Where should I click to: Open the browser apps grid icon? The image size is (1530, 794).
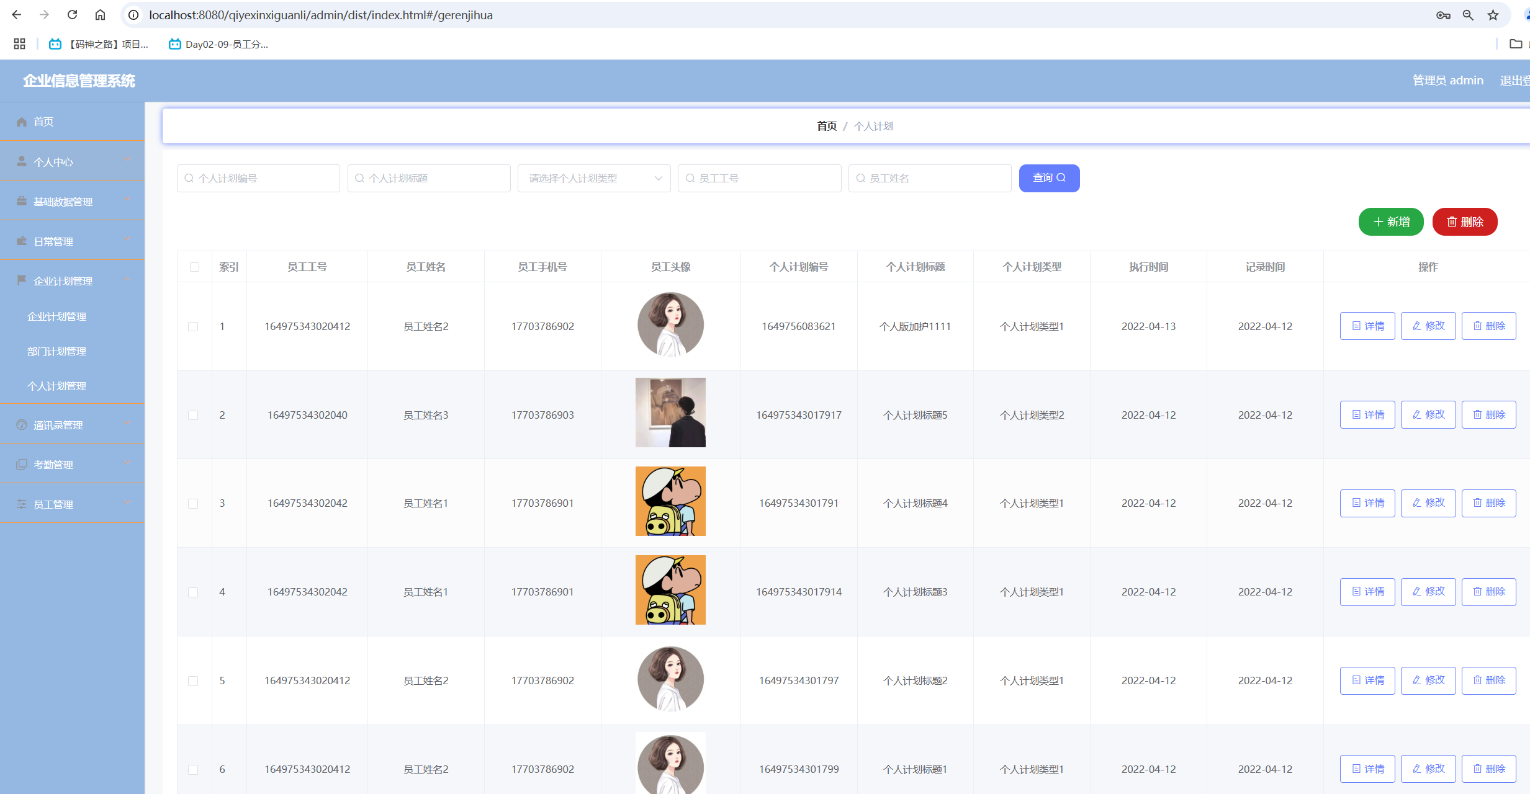pos(19,44)
